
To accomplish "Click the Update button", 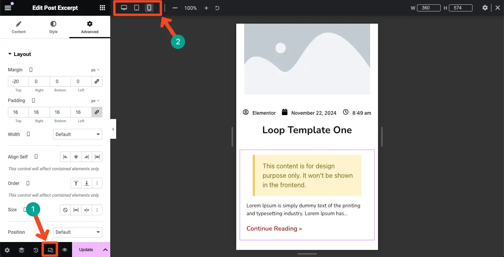I will click(86, 250).
